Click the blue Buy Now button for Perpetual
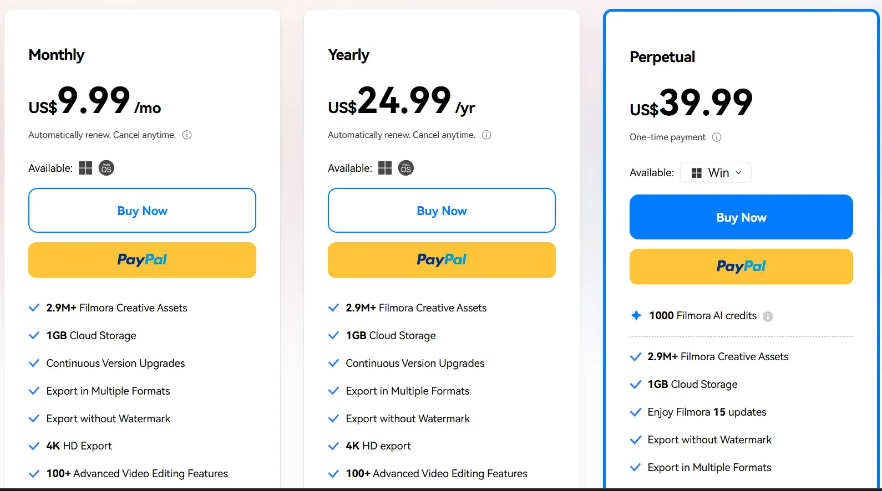 741,217
